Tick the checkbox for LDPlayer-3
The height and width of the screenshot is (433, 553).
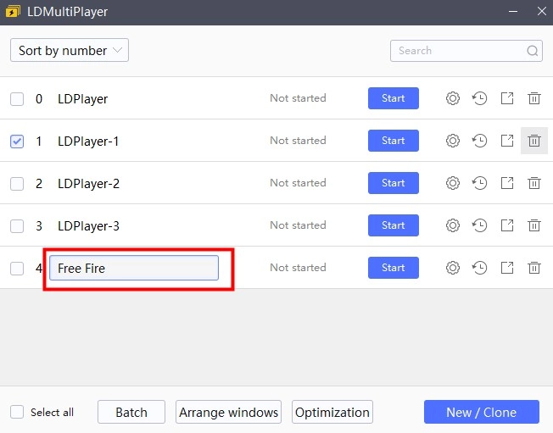point(17,226)
